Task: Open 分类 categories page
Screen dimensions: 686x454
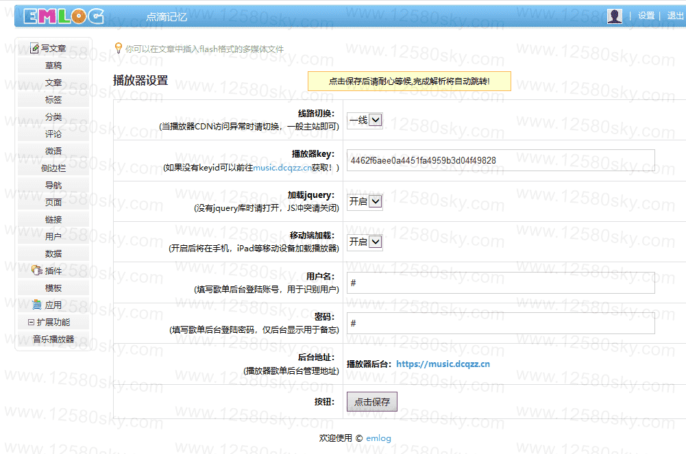Action: pos(53,116)
